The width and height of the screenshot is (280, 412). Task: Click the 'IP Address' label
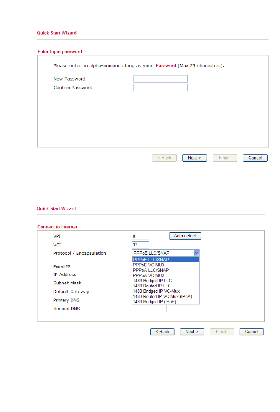tap(65, 274)
